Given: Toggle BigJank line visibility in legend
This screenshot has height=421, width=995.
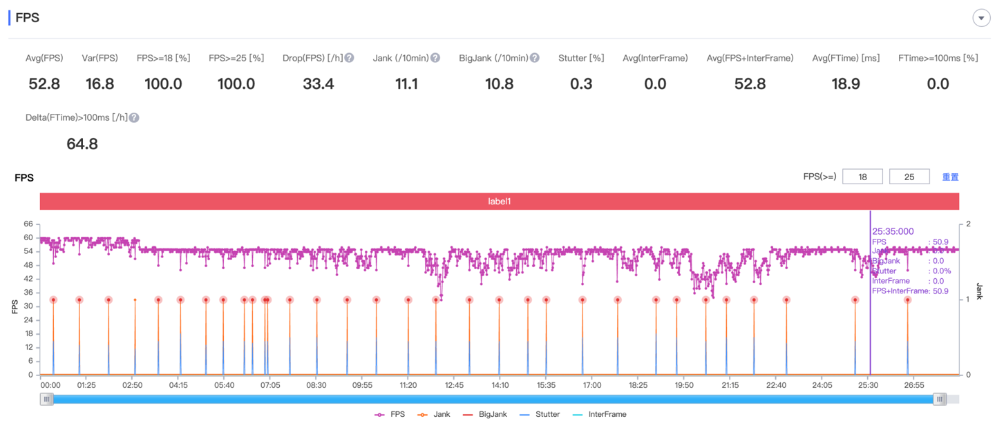Looking at the screenshot, I should (x=484, y=414).
